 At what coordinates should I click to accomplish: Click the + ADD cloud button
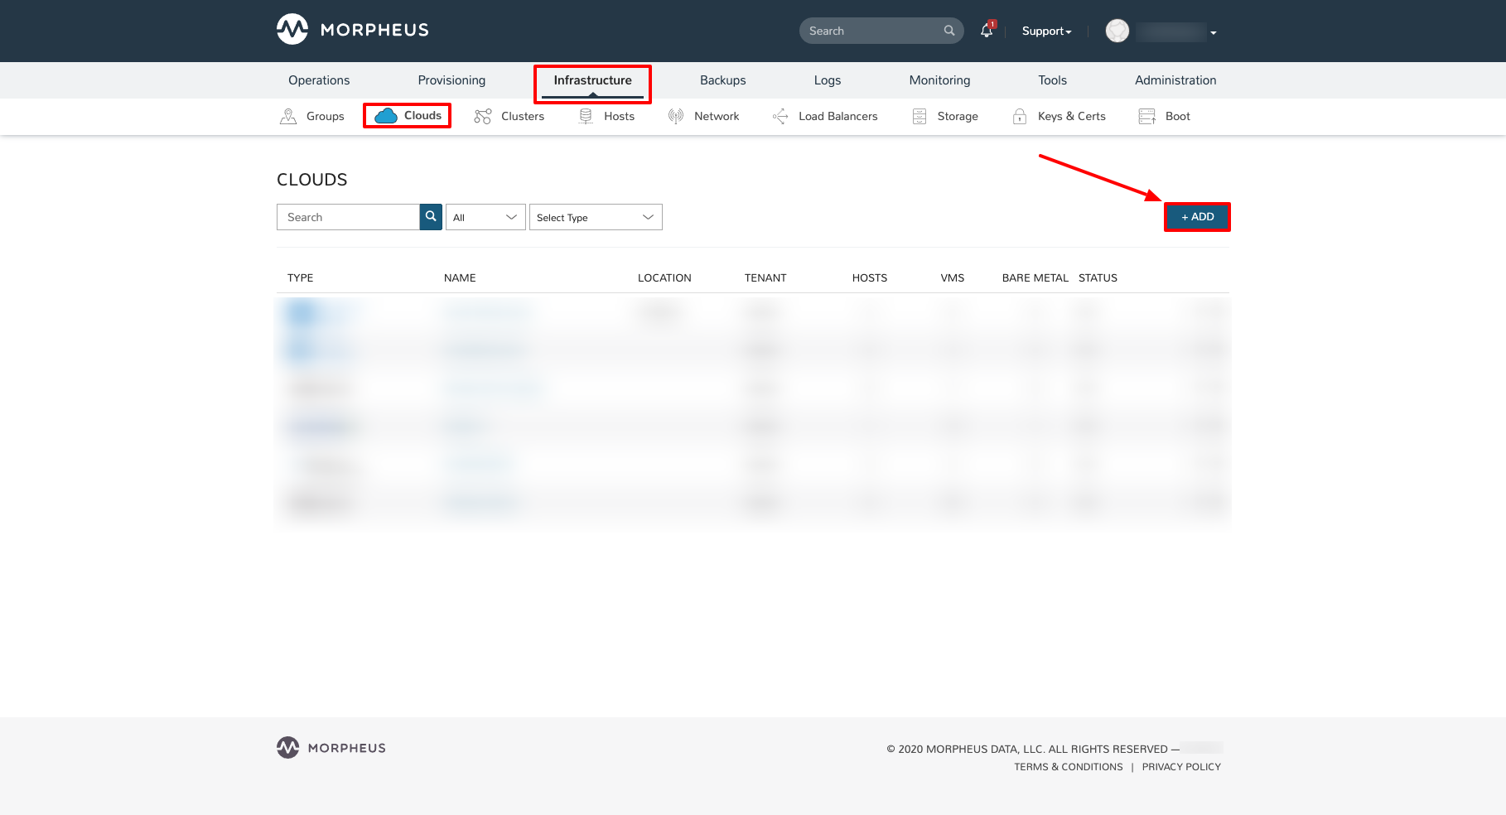[1197, 217]
